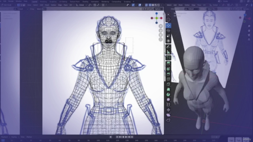Open the Mesh menu in left viewport

tap(47, 5)
